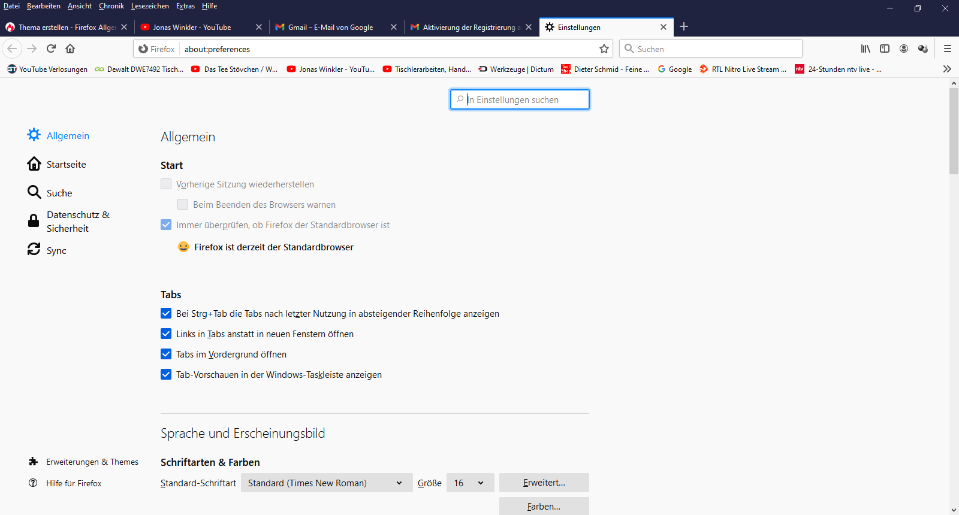Toggle the sidebar view icon
Viewport: 959px width, 515px height.
tap(885, 49)
